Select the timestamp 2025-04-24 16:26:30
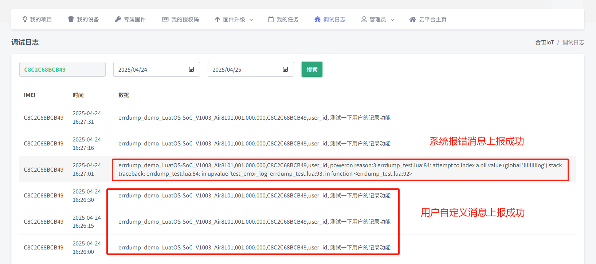The width and height of the screenshot is (596, 264). pos(87,196)
